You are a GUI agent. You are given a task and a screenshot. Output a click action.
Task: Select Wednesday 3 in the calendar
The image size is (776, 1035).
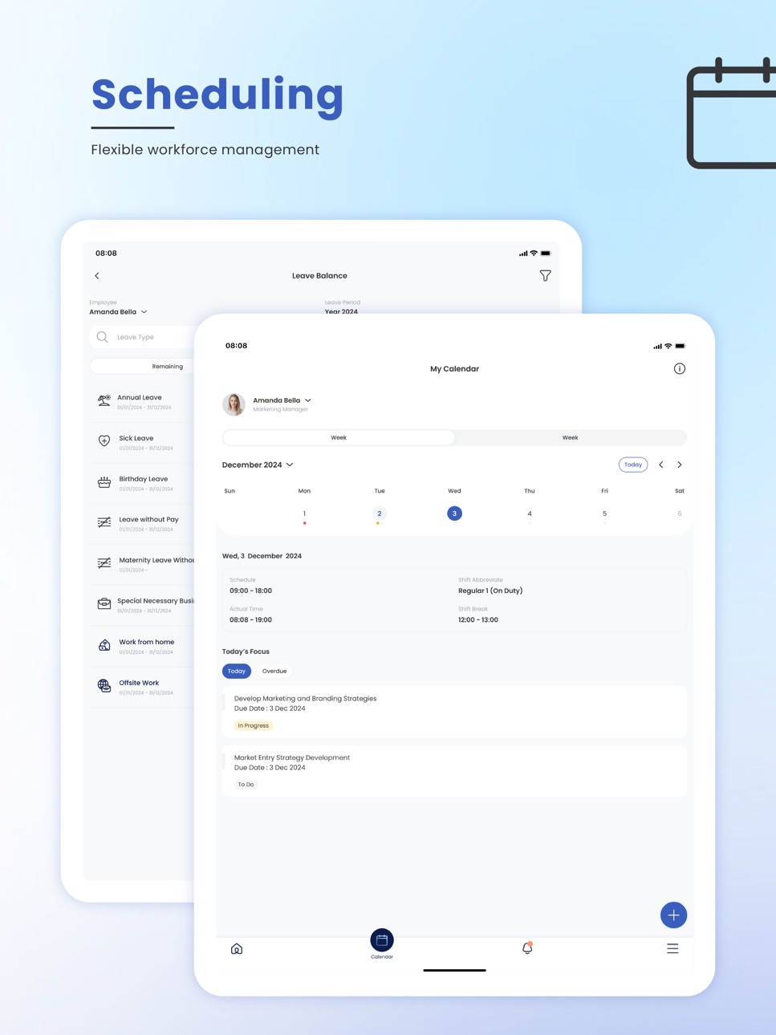[x=454, y=513]
